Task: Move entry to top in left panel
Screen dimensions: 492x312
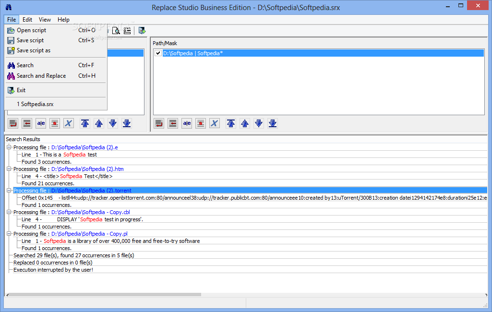Action: [x=85, y=123]
